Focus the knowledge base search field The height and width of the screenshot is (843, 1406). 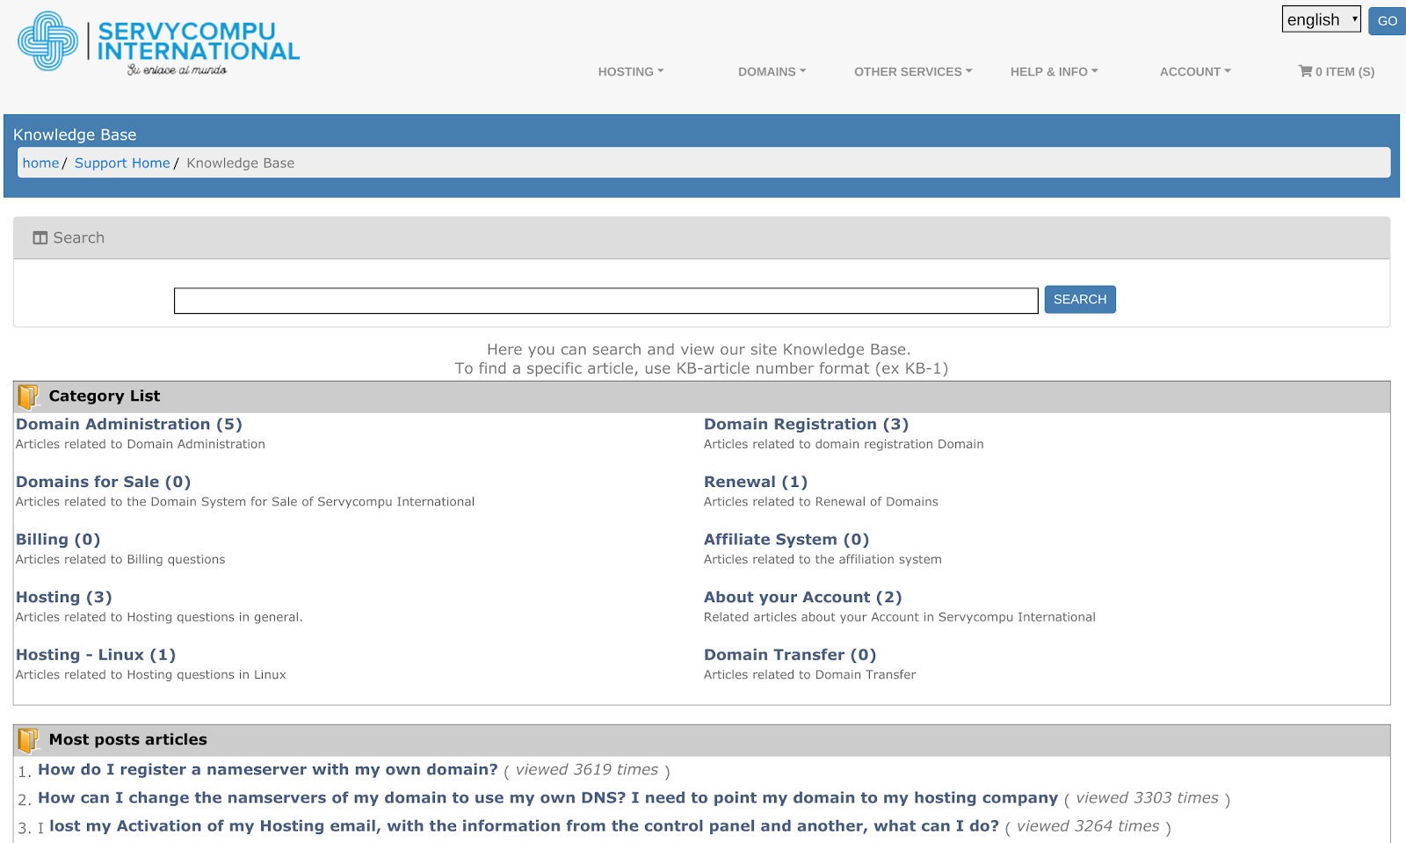click(x=606, y=301)
